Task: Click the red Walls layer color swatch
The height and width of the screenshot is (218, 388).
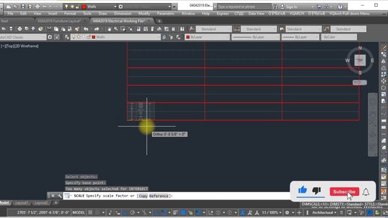Action: coord(94,37)
